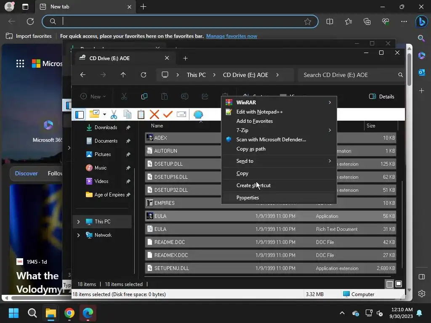Viewport: 431px width, 323px height.
Task: Open the Bing Copilot icon in Edge
Action: [x=421, y=21]
